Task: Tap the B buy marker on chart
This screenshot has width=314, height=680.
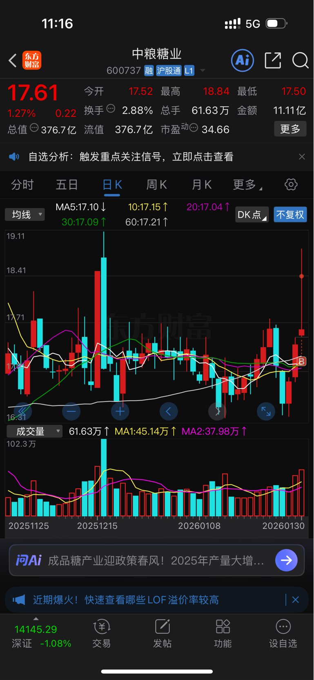Action: 301,361
